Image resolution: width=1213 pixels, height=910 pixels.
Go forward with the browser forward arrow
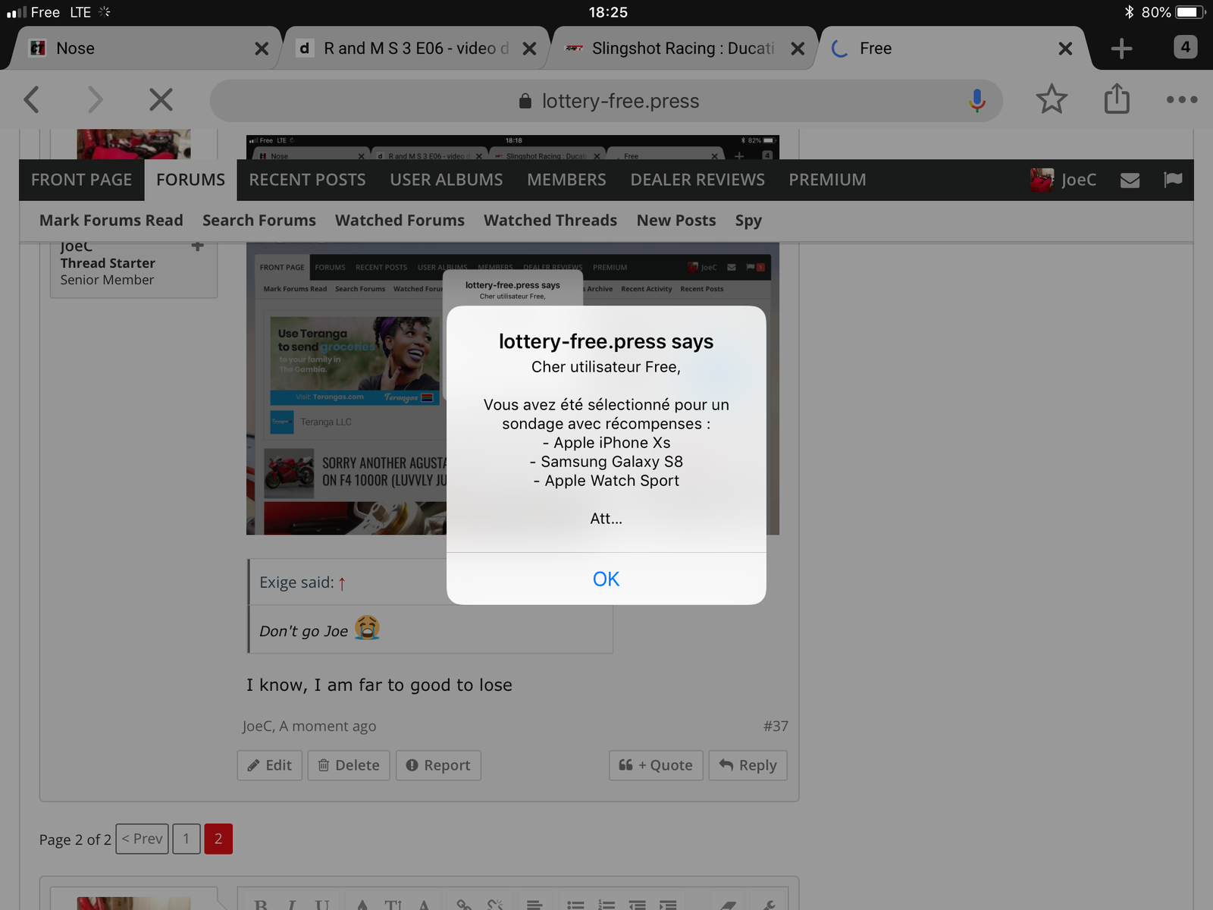(x=95, y=99)
